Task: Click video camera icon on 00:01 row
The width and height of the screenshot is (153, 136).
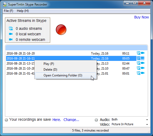Action: pos(142,73)
